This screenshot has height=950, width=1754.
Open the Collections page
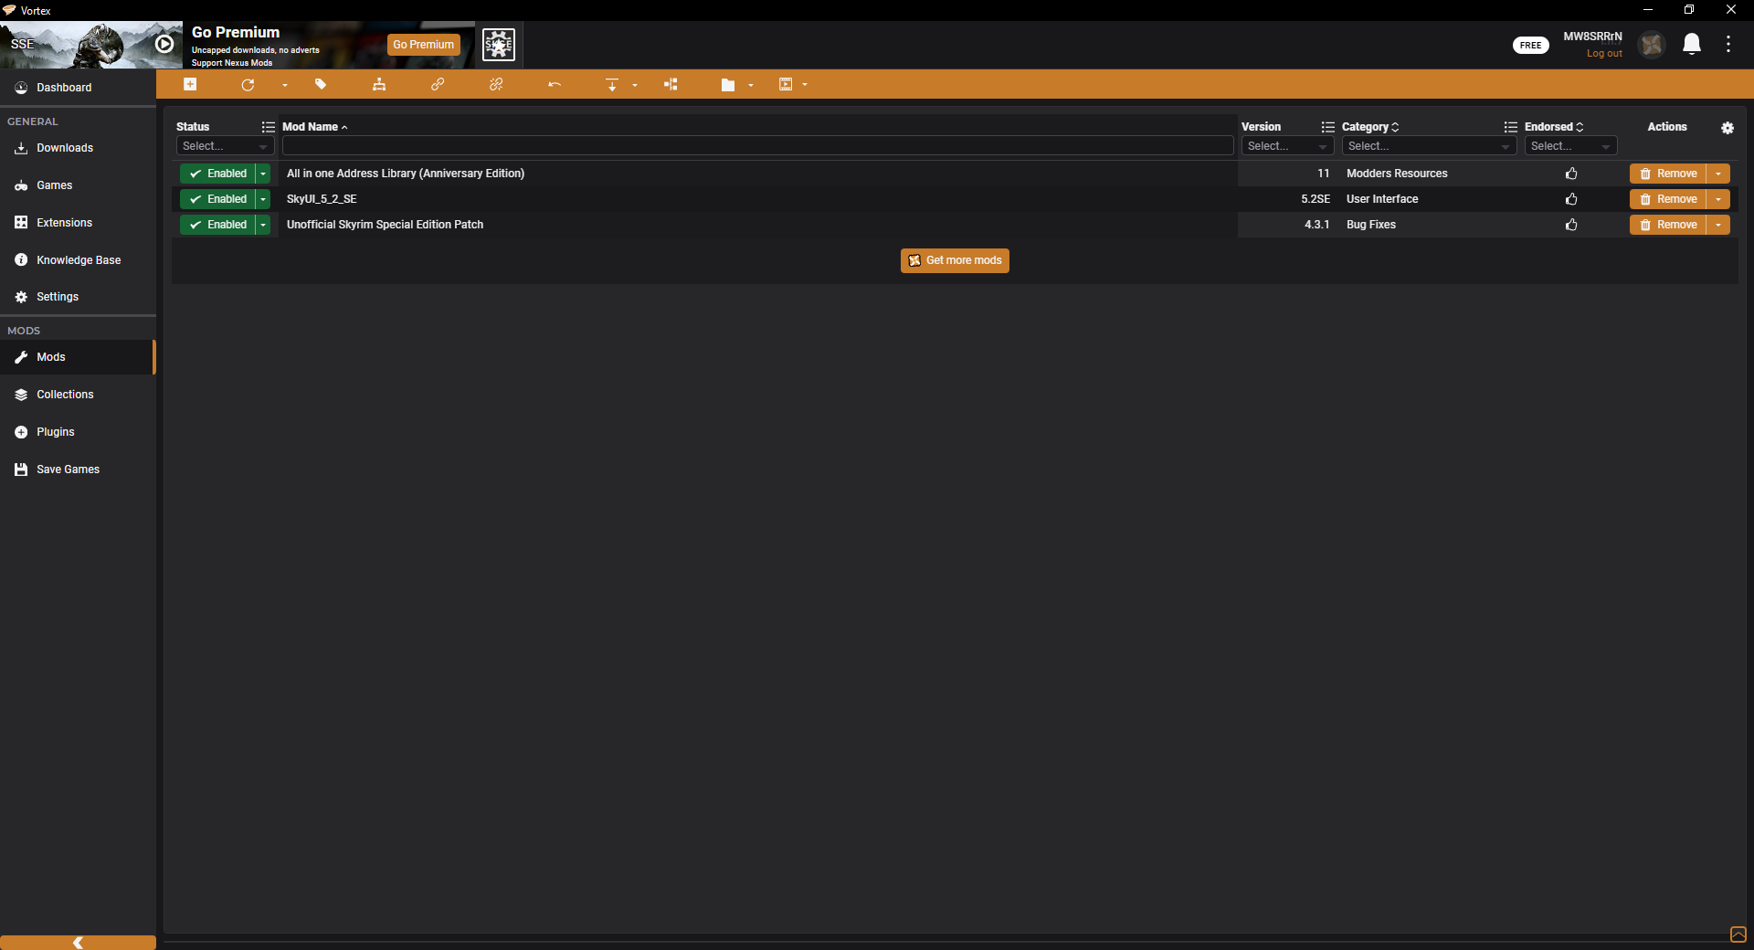point(78,395)
